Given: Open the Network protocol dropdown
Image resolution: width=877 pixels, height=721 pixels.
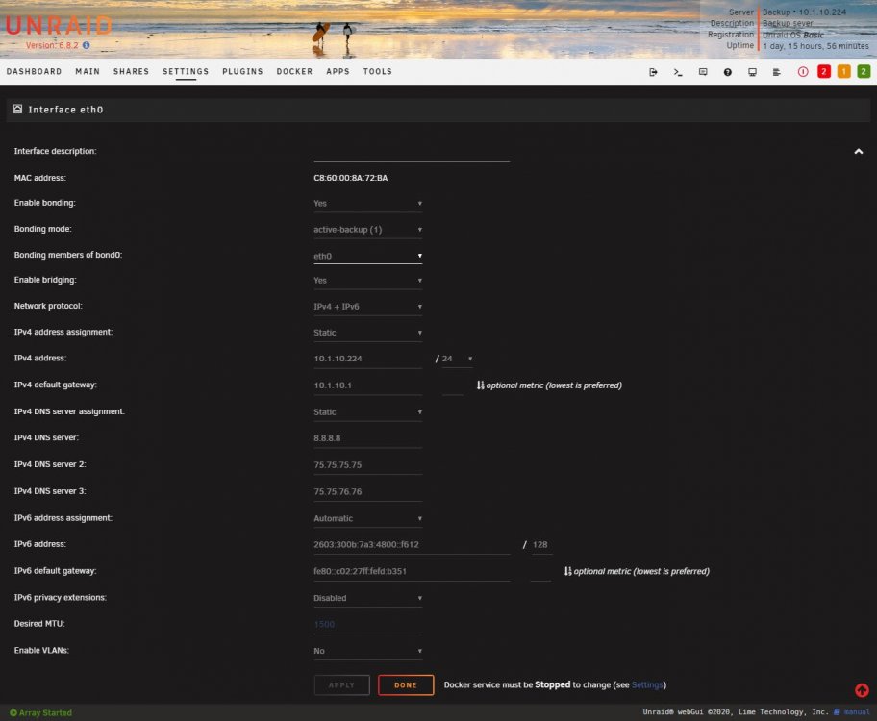Looking at the screenshot, I should pyautogui.click(x=368, y=307).
